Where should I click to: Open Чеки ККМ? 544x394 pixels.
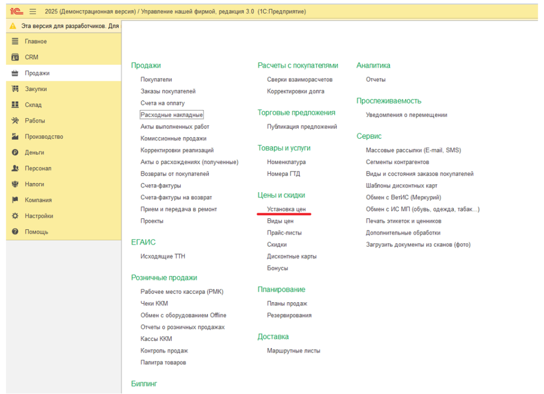tap(154, 304)
